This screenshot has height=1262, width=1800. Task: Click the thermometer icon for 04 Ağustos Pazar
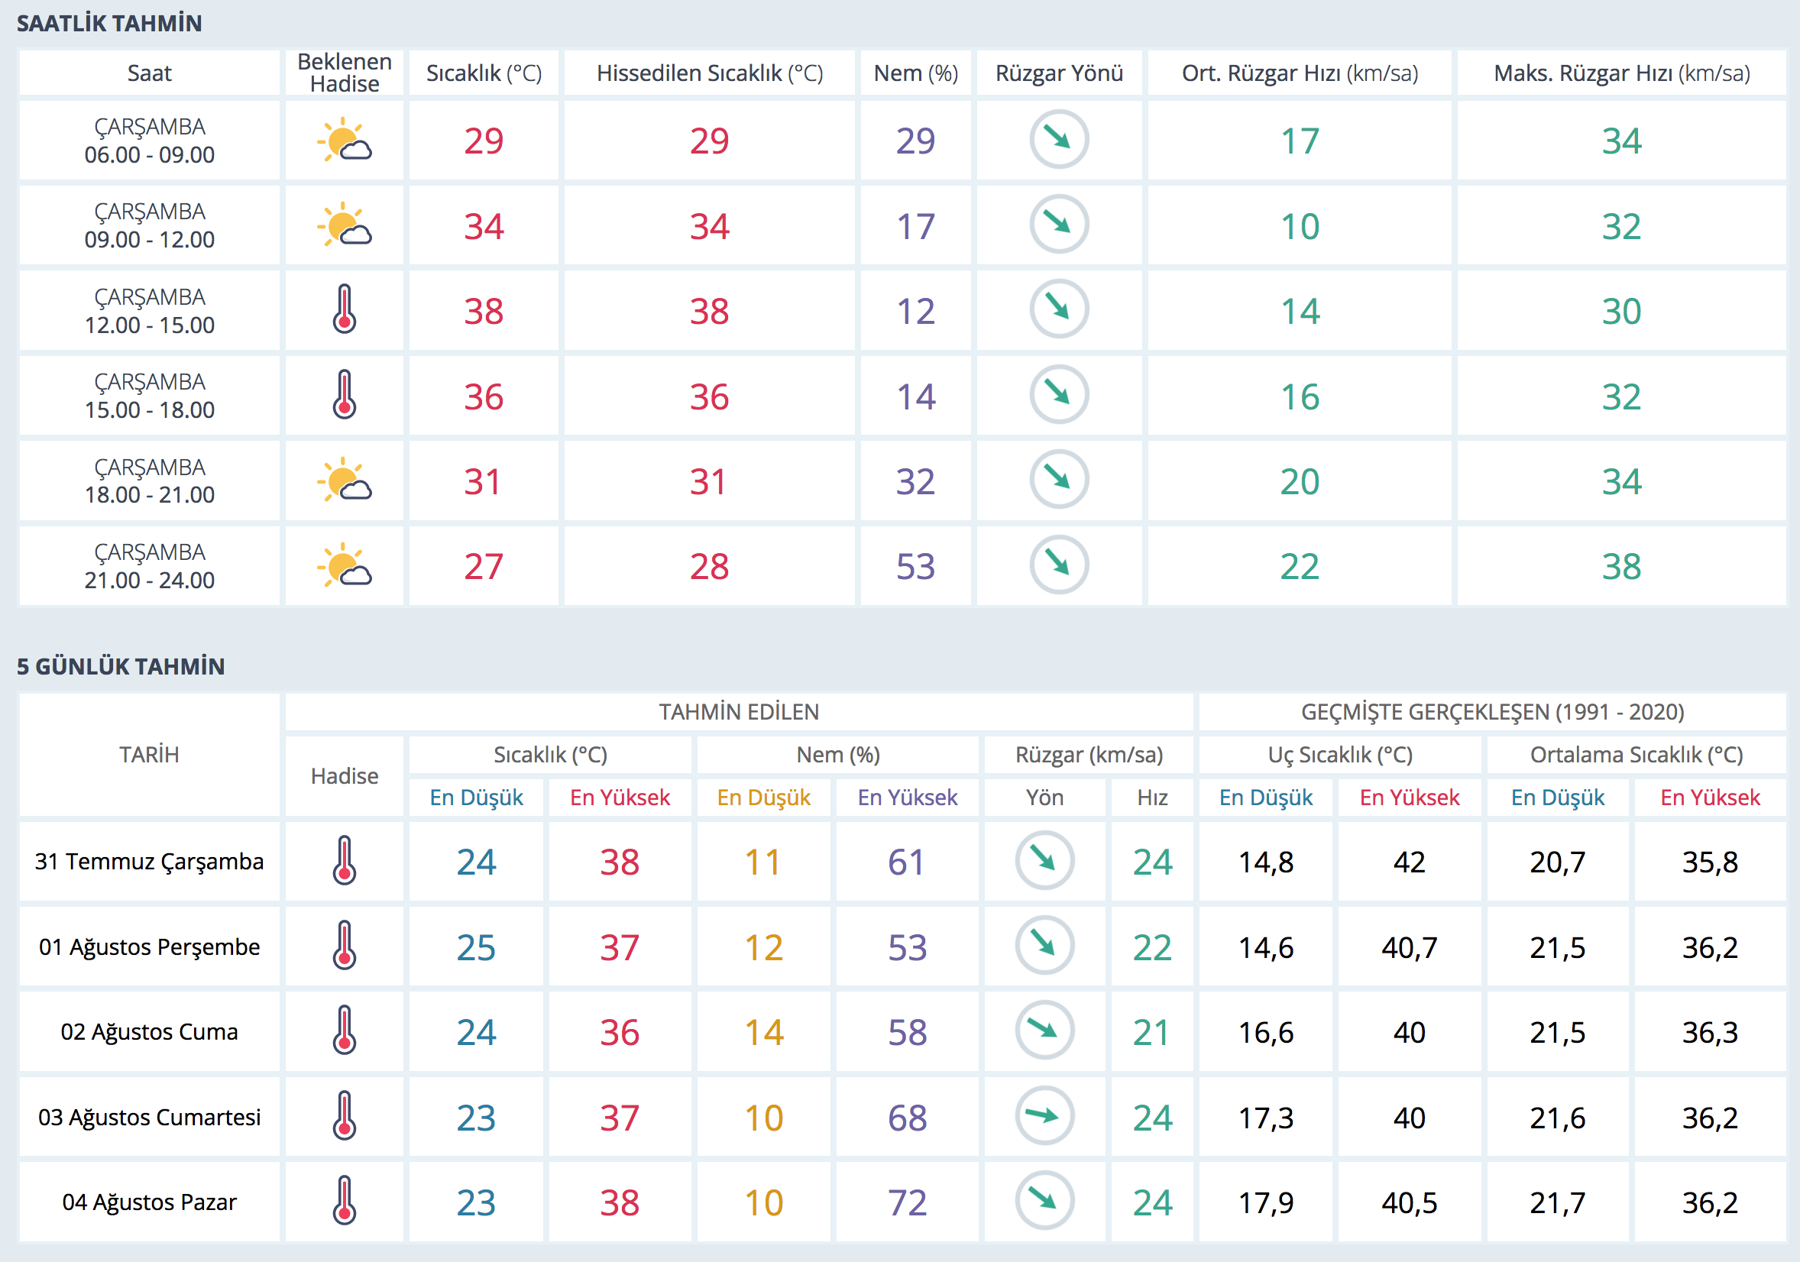(344, 1201)
